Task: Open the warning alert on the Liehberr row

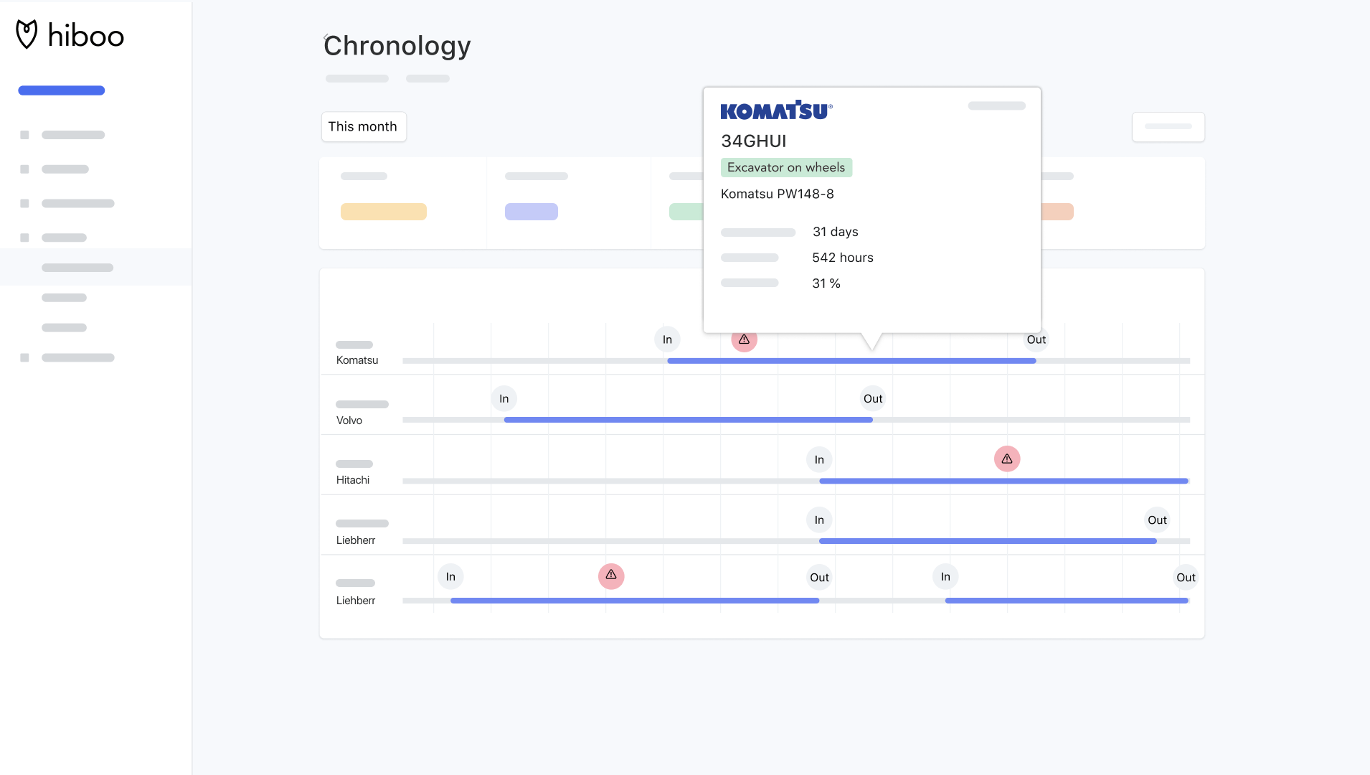Action: (x=611, y=576)
